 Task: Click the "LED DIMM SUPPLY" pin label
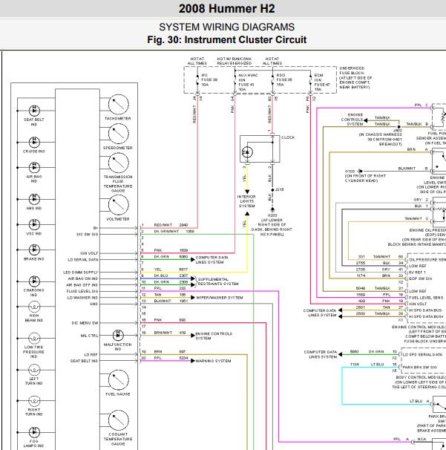(81, 273)
